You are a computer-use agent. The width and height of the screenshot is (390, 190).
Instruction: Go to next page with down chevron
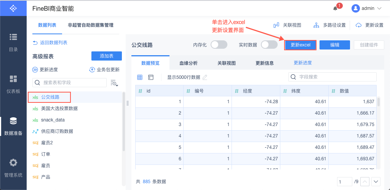(x=376, y=182)
